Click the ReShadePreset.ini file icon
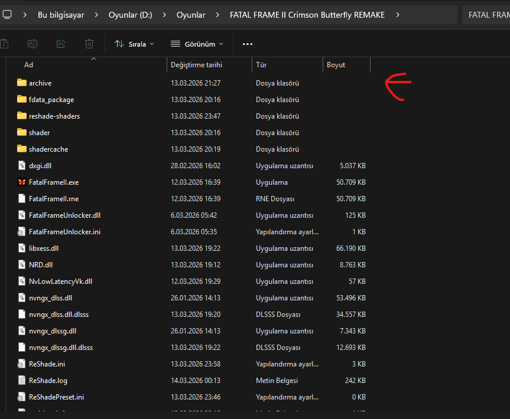510x419 pixels. (x=21, y=397)
